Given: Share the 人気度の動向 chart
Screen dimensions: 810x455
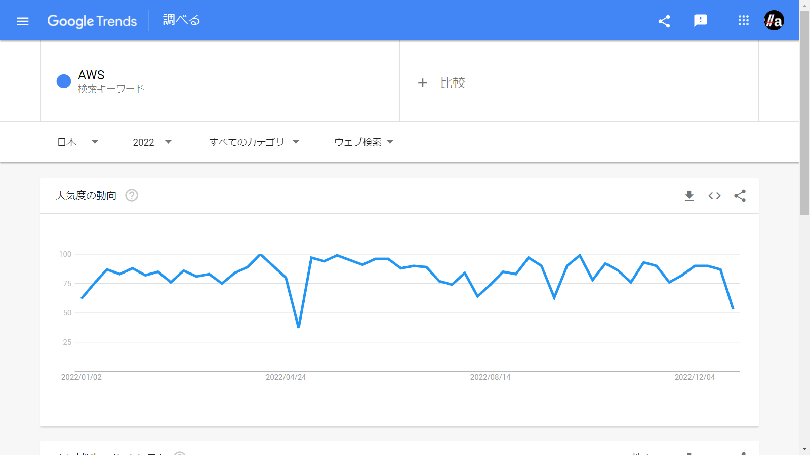Looking at the screenshot, I should click(x=740, y=196).
